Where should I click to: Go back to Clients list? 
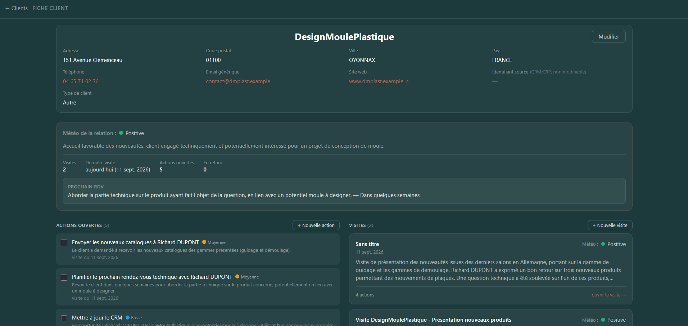(x=16, y=8)
